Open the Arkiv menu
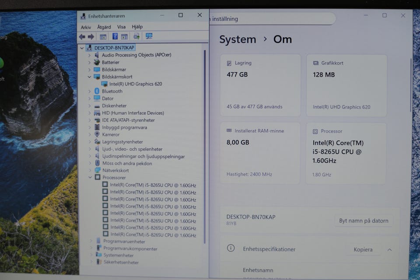420x280 pixels. point(86,27)
